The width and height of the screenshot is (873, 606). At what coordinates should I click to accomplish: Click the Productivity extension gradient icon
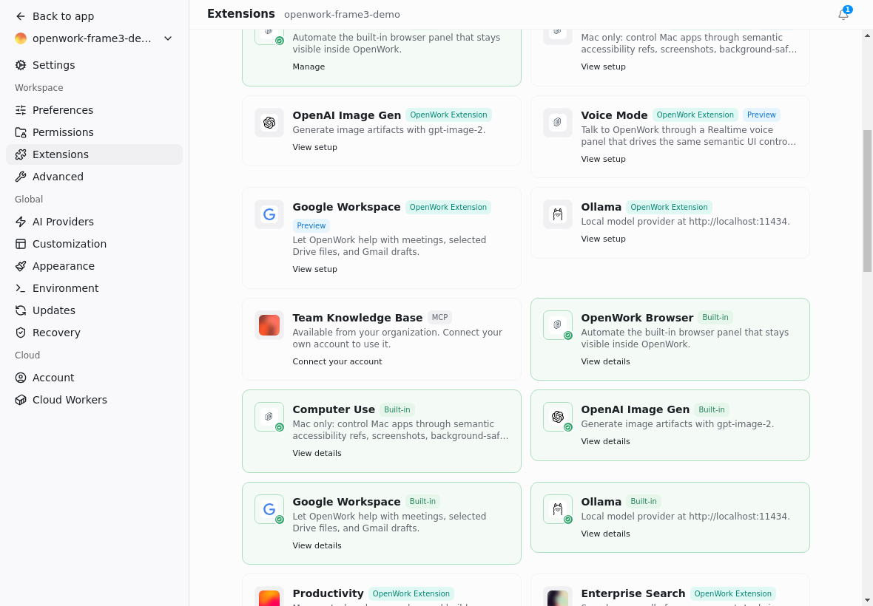click(269, 596)
